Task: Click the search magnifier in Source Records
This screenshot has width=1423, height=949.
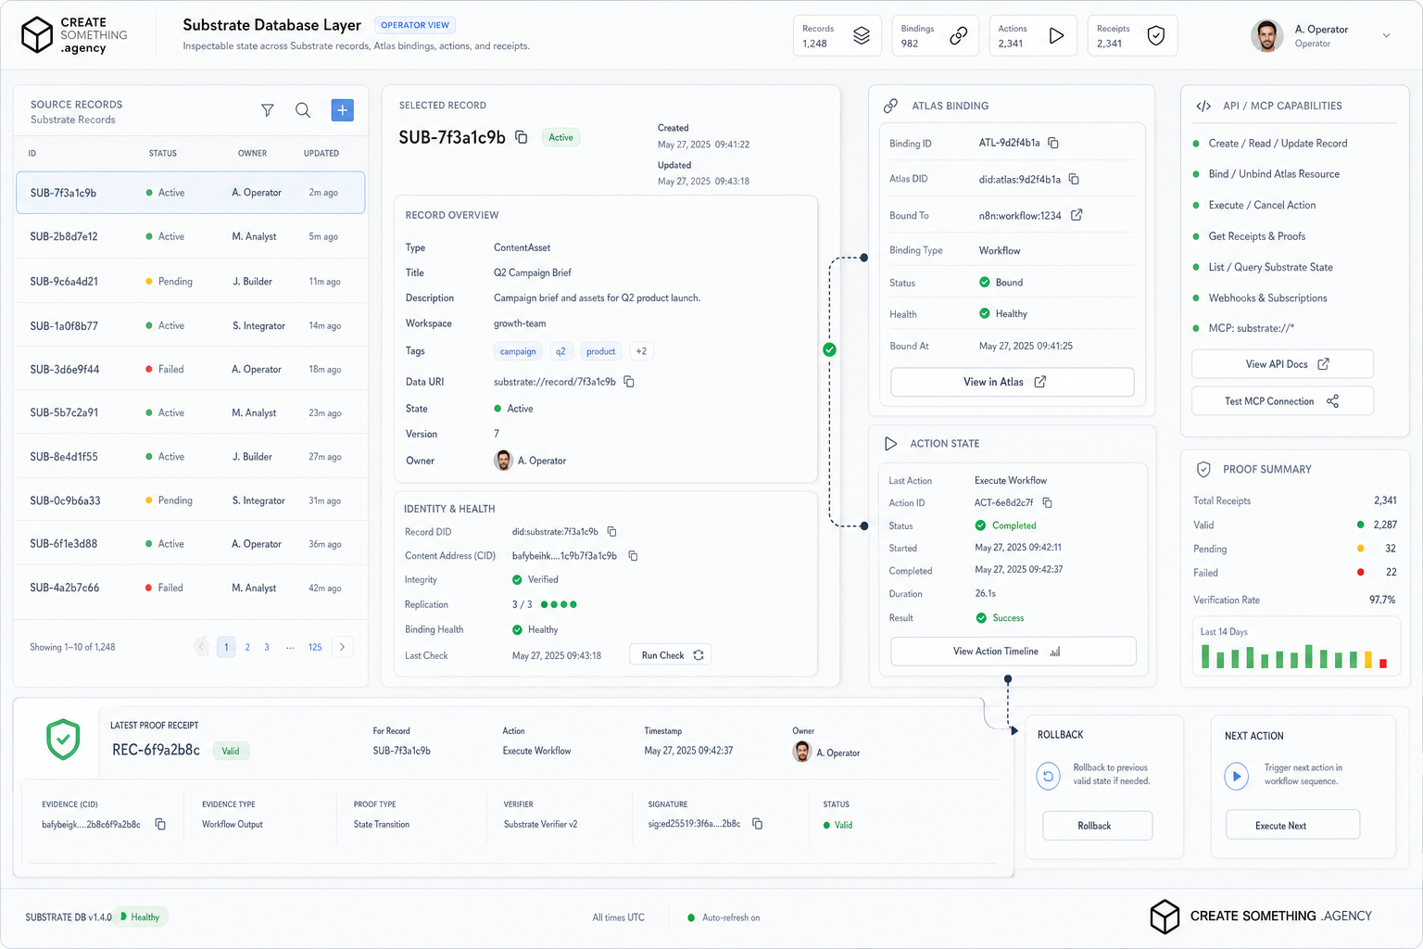Action: point(303,110)
